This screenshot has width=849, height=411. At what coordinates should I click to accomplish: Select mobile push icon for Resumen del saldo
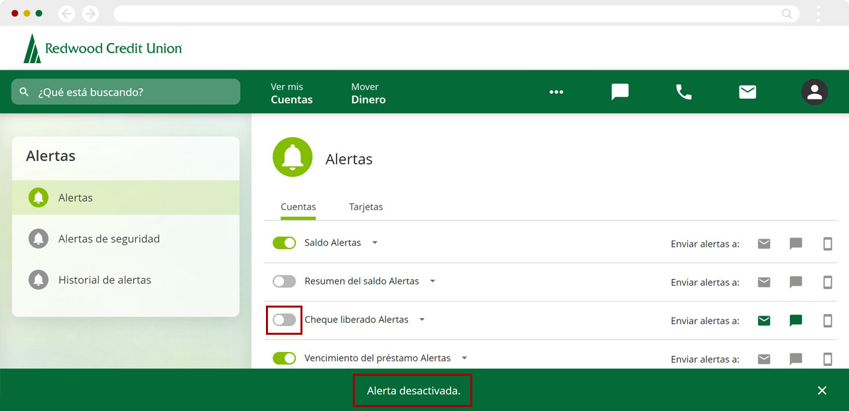click(x=827, y=282)
